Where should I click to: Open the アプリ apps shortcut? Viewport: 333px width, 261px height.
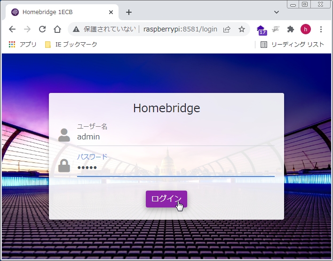click(x=23, y=45)
